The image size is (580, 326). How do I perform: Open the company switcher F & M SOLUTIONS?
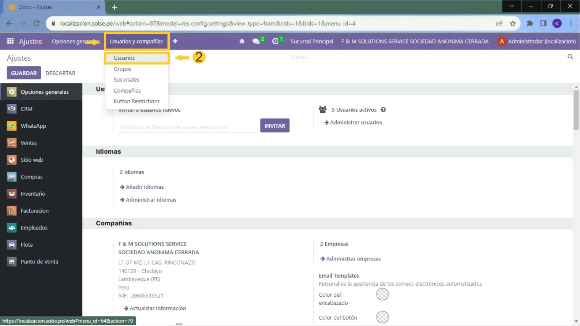(415, 41)
